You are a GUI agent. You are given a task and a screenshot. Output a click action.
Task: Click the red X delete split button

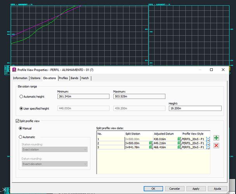216,145
